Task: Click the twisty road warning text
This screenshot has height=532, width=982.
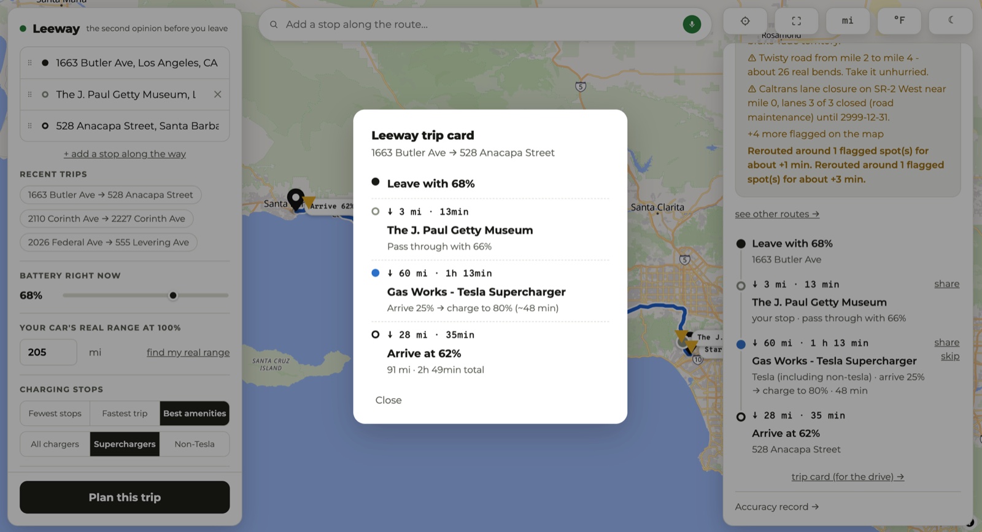Action: [837, 65]
